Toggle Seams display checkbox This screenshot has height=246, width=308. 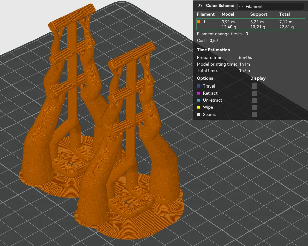point(254,114)
